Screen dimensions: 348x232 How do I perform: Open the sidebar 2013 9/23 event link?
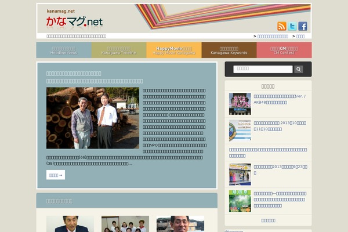click(281, 169)
